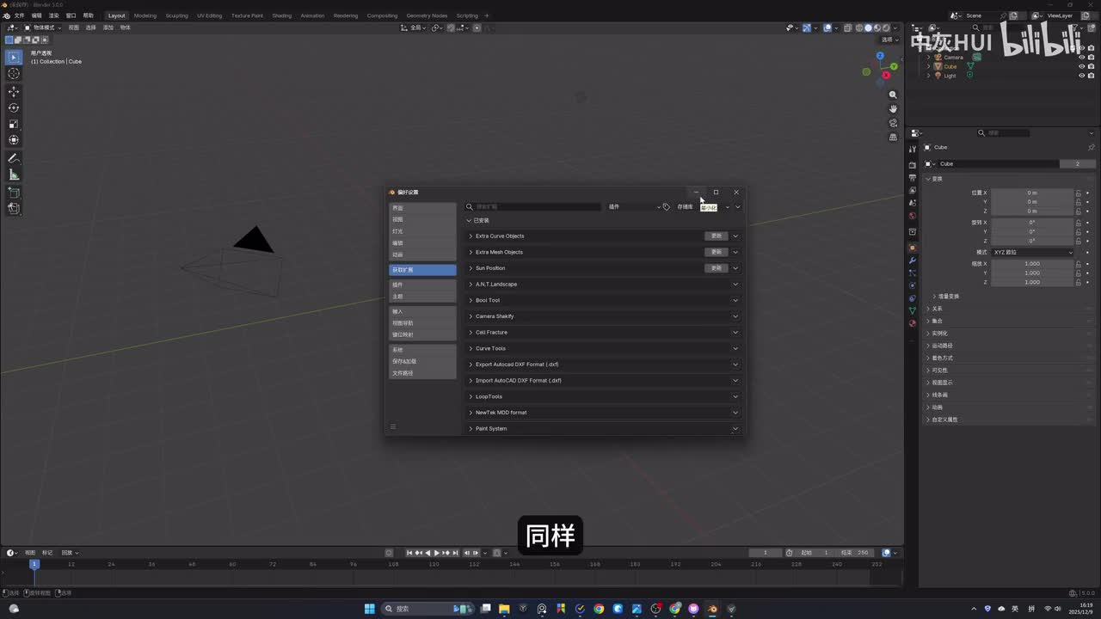This screenshot has height=619, width=1101.
Task: Open the object mode dropdown
Action: click(43, 28)
